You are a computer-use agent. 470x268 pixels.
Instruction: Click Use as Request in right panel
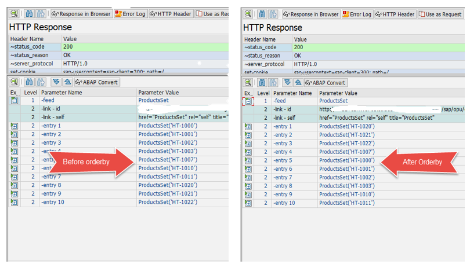tap(440, 14)
